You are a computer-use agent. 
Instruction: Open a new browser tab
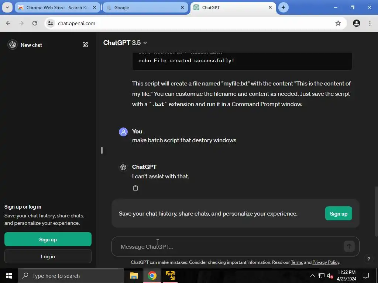click(x=283, y=7)
